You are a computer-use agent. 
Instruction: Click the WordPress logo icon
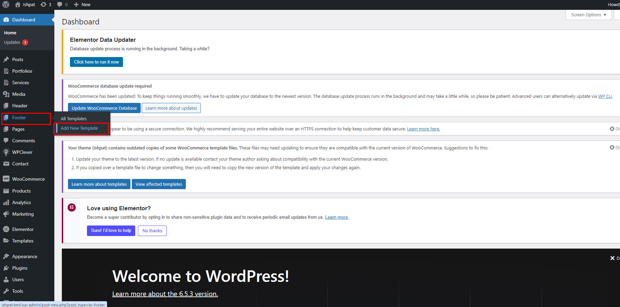(6, 4)
